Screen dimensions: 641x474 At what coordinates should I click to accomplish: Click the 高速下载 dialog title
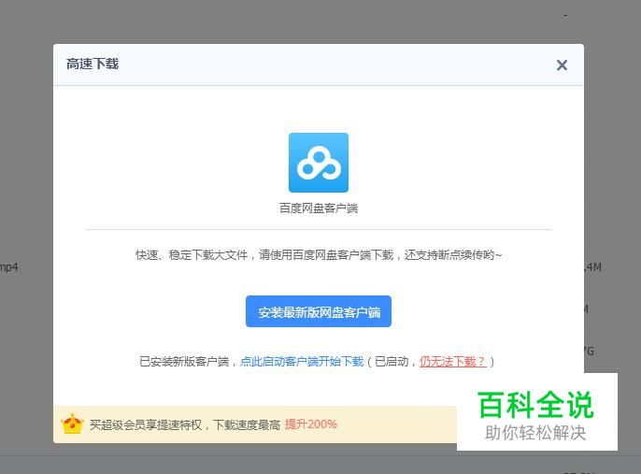[93, 65]
